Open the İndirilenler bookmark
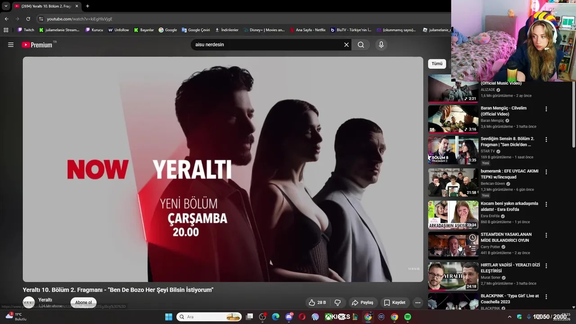 pyautogui.click(x=227, y=30)
